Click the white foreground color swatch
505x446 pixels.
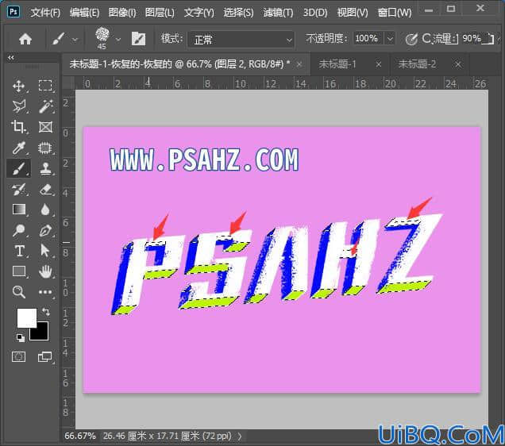(25, 317)
